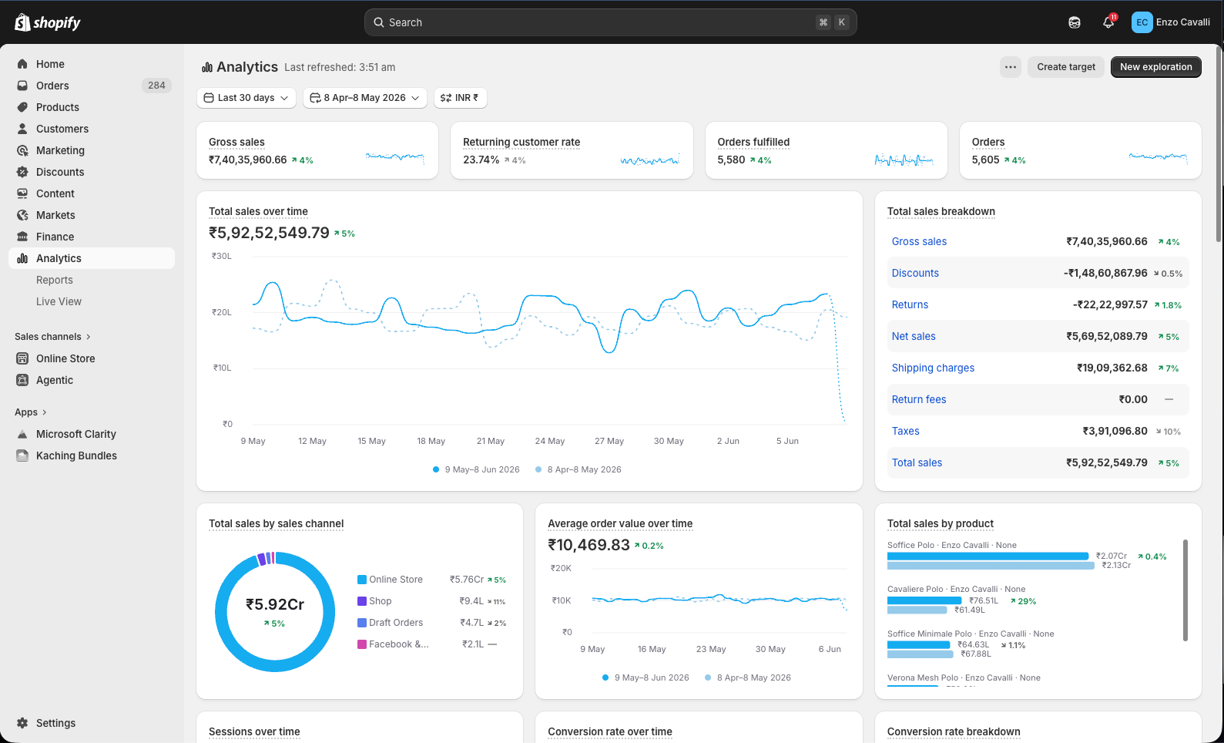Image resolution: width=1224 pixels, height=743 pixels.
Task: Open the Gross sales metric card
Action: [x=317, y=150]
